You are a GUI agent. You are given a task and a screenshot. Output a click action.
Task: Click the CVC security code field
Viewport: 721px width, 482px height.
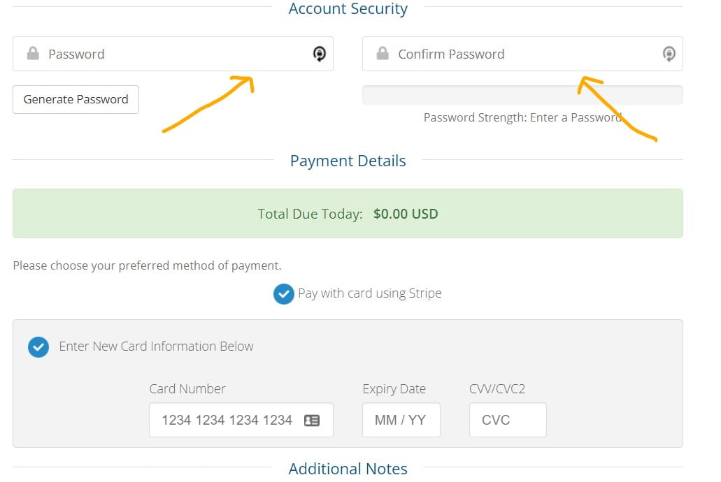point(508,420)
